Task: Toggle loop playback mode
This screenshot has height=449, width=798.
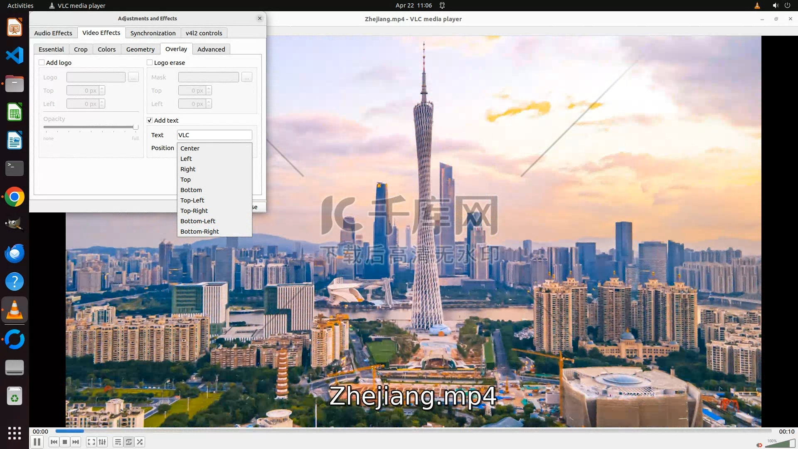Action: pyautogui.click(x=129, y=442)
